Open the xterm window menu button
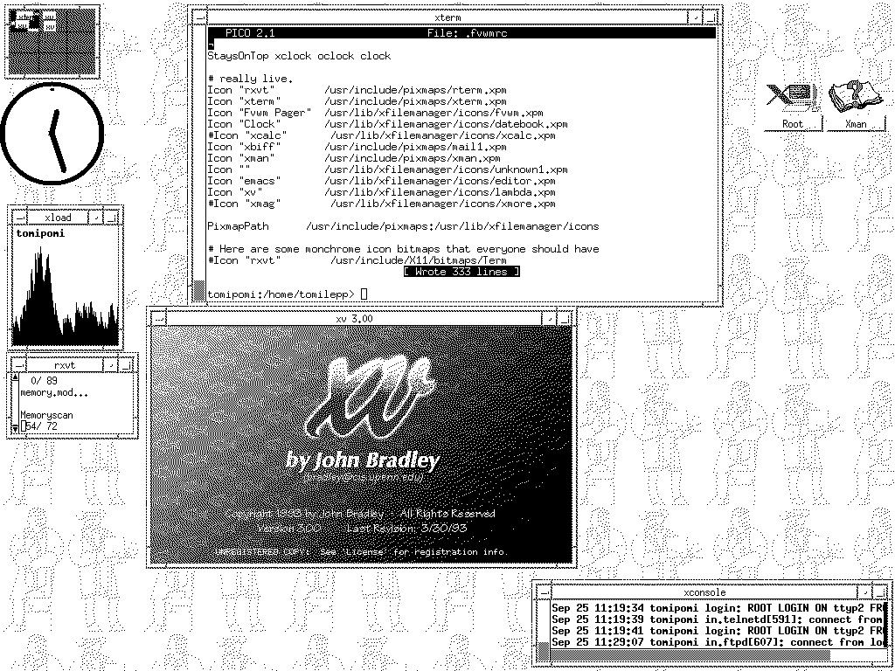Image resolution: width=895 pixels, height=671 pixels. point(200,17)
